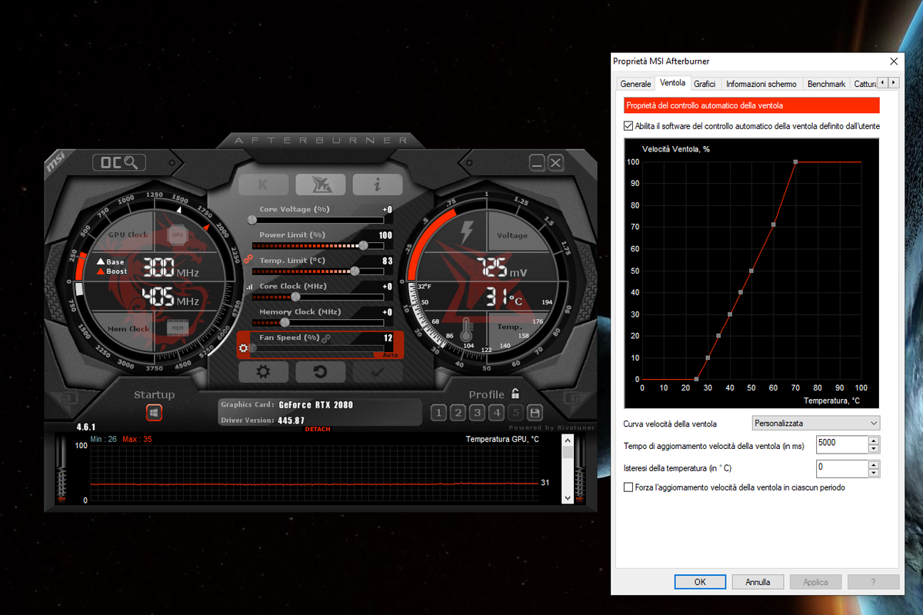The width and height of the screenshot is (923, 615).
Task: Click the Annulla button
Action: (758, 582)
